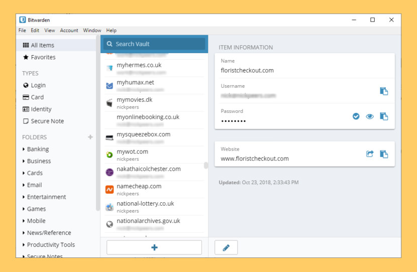Expand the Cards folder arrow
This screenshot has width=417, height=272.
[24, 173]
